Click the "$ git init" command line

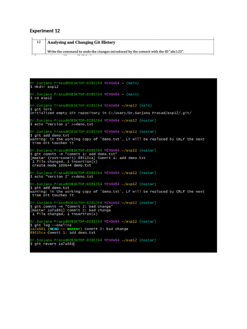point(41,109)
